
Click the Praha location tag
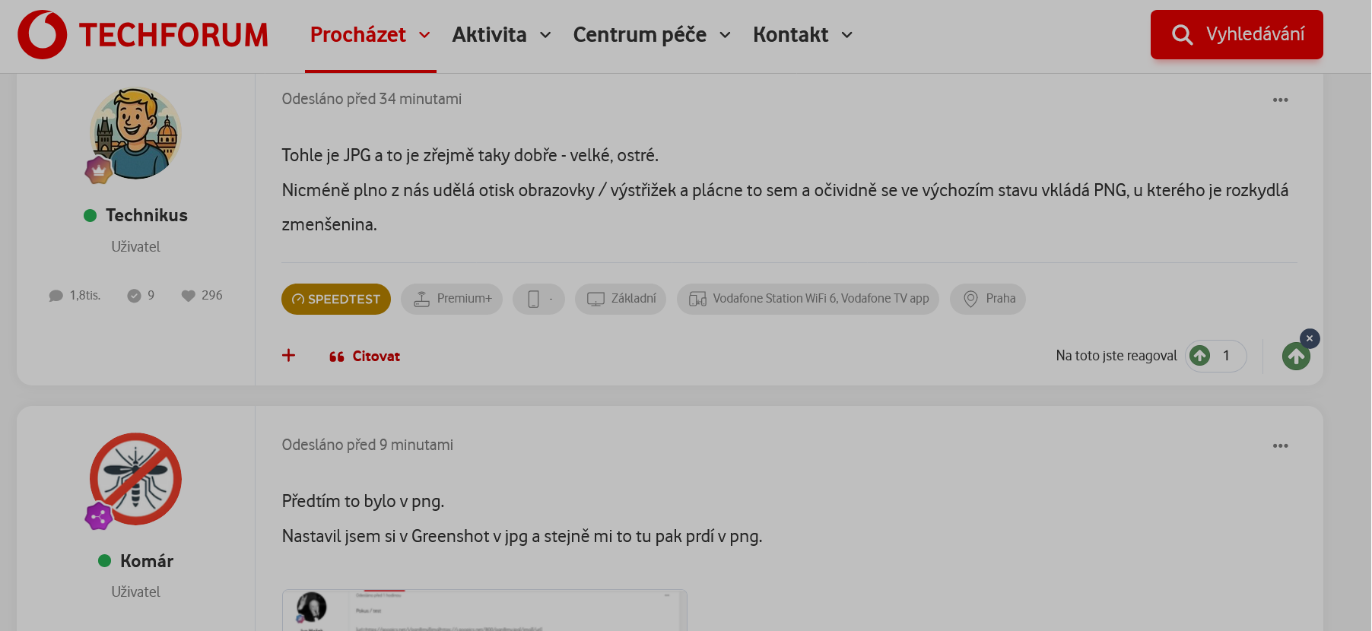[987, 299]
